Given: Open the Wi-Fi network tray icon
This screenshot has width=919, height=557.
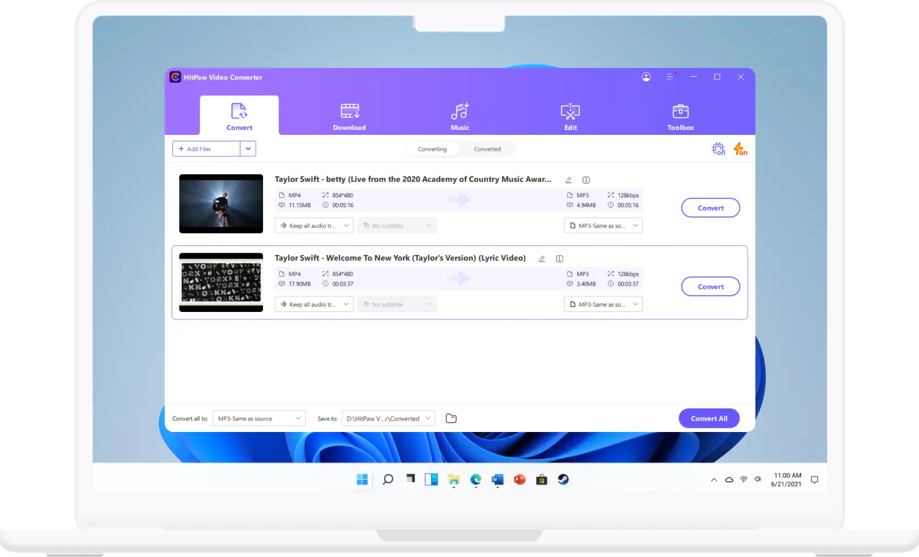Looking at the screenshot, I should point(744,479).
